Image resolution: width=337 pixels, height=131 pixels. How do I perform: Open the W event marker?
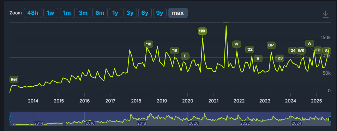[x=236, y=44]
